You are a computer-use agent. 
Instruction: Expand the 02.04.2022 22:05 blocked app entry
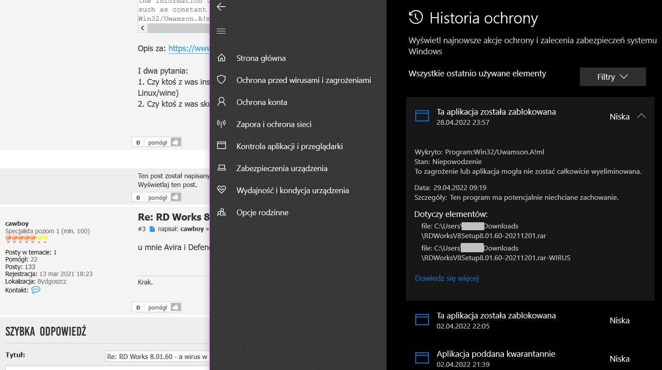coord(530,320)
